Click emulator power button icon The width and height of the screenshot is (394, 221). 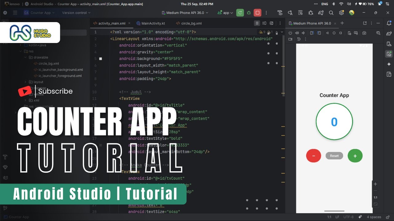pyautogui.click(x=290, y=33)
